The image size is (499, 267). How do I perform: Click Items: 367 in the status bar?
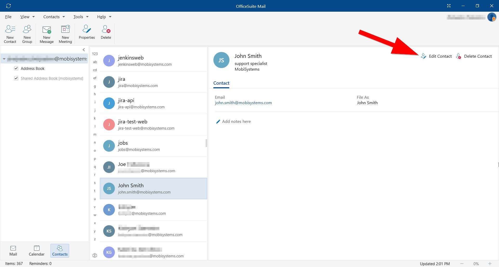pyautogui.click(x=14, y=263)
